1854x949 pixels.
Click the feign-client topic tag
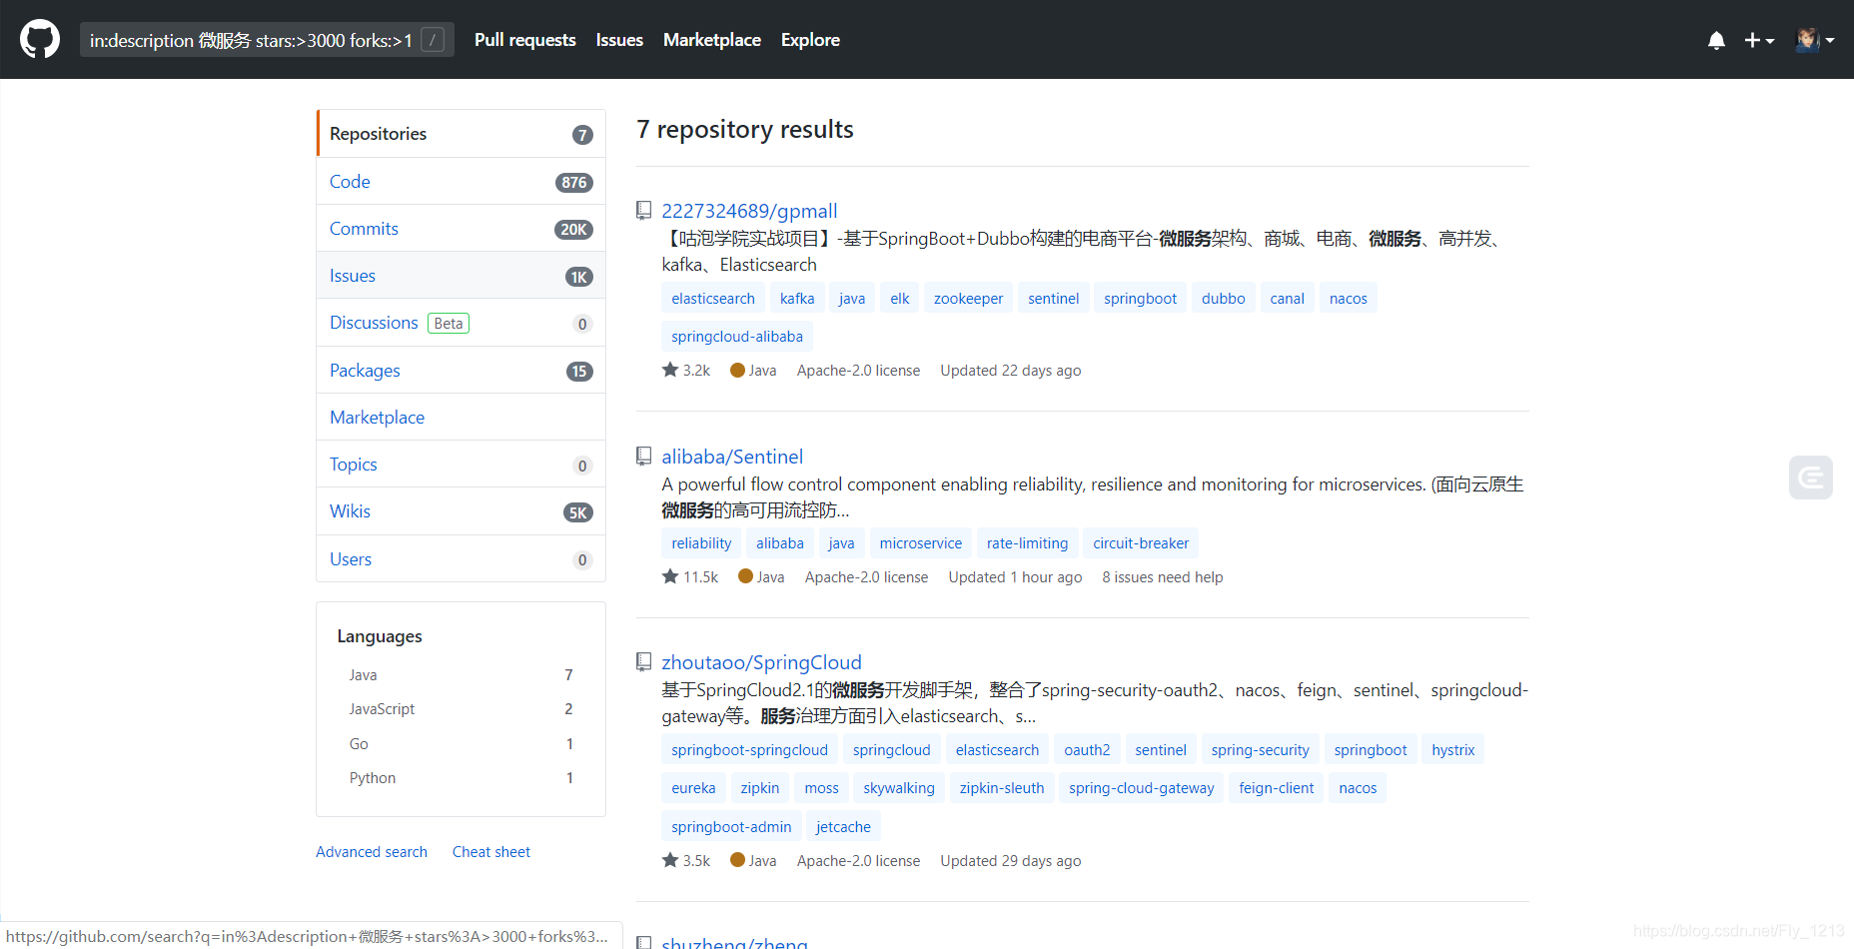(1277, 788)
